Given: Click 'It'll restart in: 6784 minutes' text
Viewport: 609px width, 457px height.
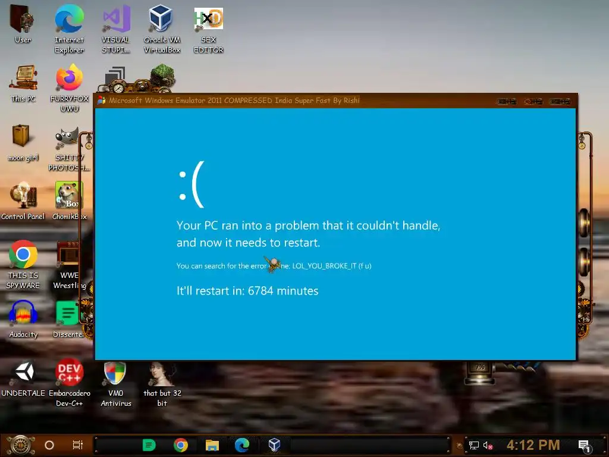Looking at the screenshot, I should [x=247, y=290].
